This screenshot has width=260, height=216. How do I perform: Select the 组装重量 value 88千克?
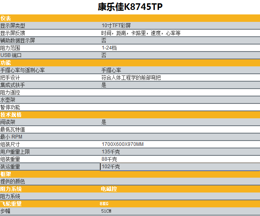(x=109, y=159)
